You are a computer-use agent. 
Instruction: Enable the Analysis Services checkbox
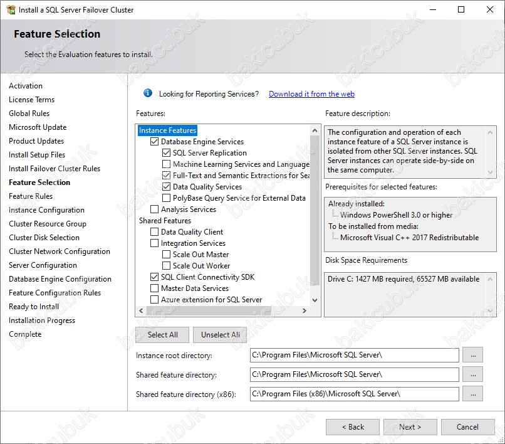pyautogui.click(x=155, y=209)
